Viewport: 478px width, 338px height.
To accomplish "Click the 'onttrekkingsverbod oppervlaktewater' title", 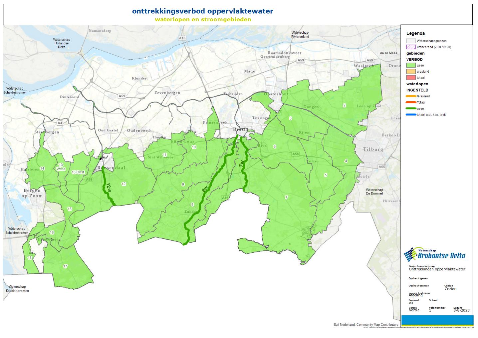I will [202, 11].
